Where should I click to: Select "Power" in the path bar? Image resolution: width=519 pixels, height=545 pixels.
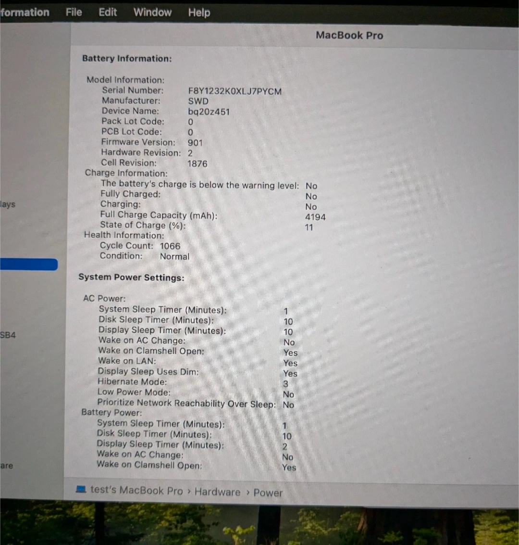(x=268, y=493)
